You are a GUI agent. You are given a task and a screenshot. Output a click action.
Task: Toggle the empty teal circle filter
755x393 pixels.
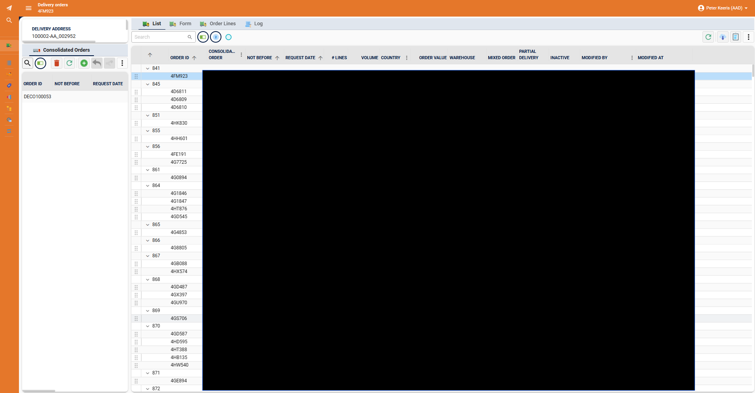tap(229, 37)
